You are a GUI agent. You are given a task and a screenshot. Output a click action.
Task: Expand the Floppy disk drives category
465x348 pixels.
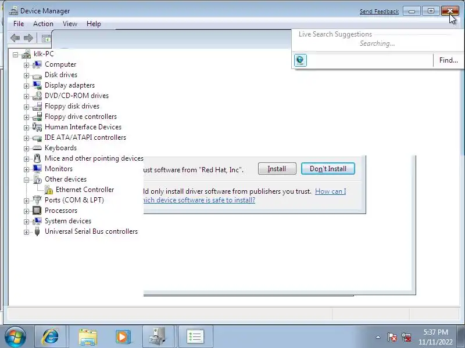click(26, 107)
